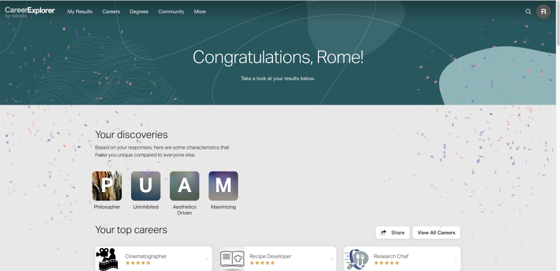
Task: Open the user avatar R menu
Action: (544, 11)
